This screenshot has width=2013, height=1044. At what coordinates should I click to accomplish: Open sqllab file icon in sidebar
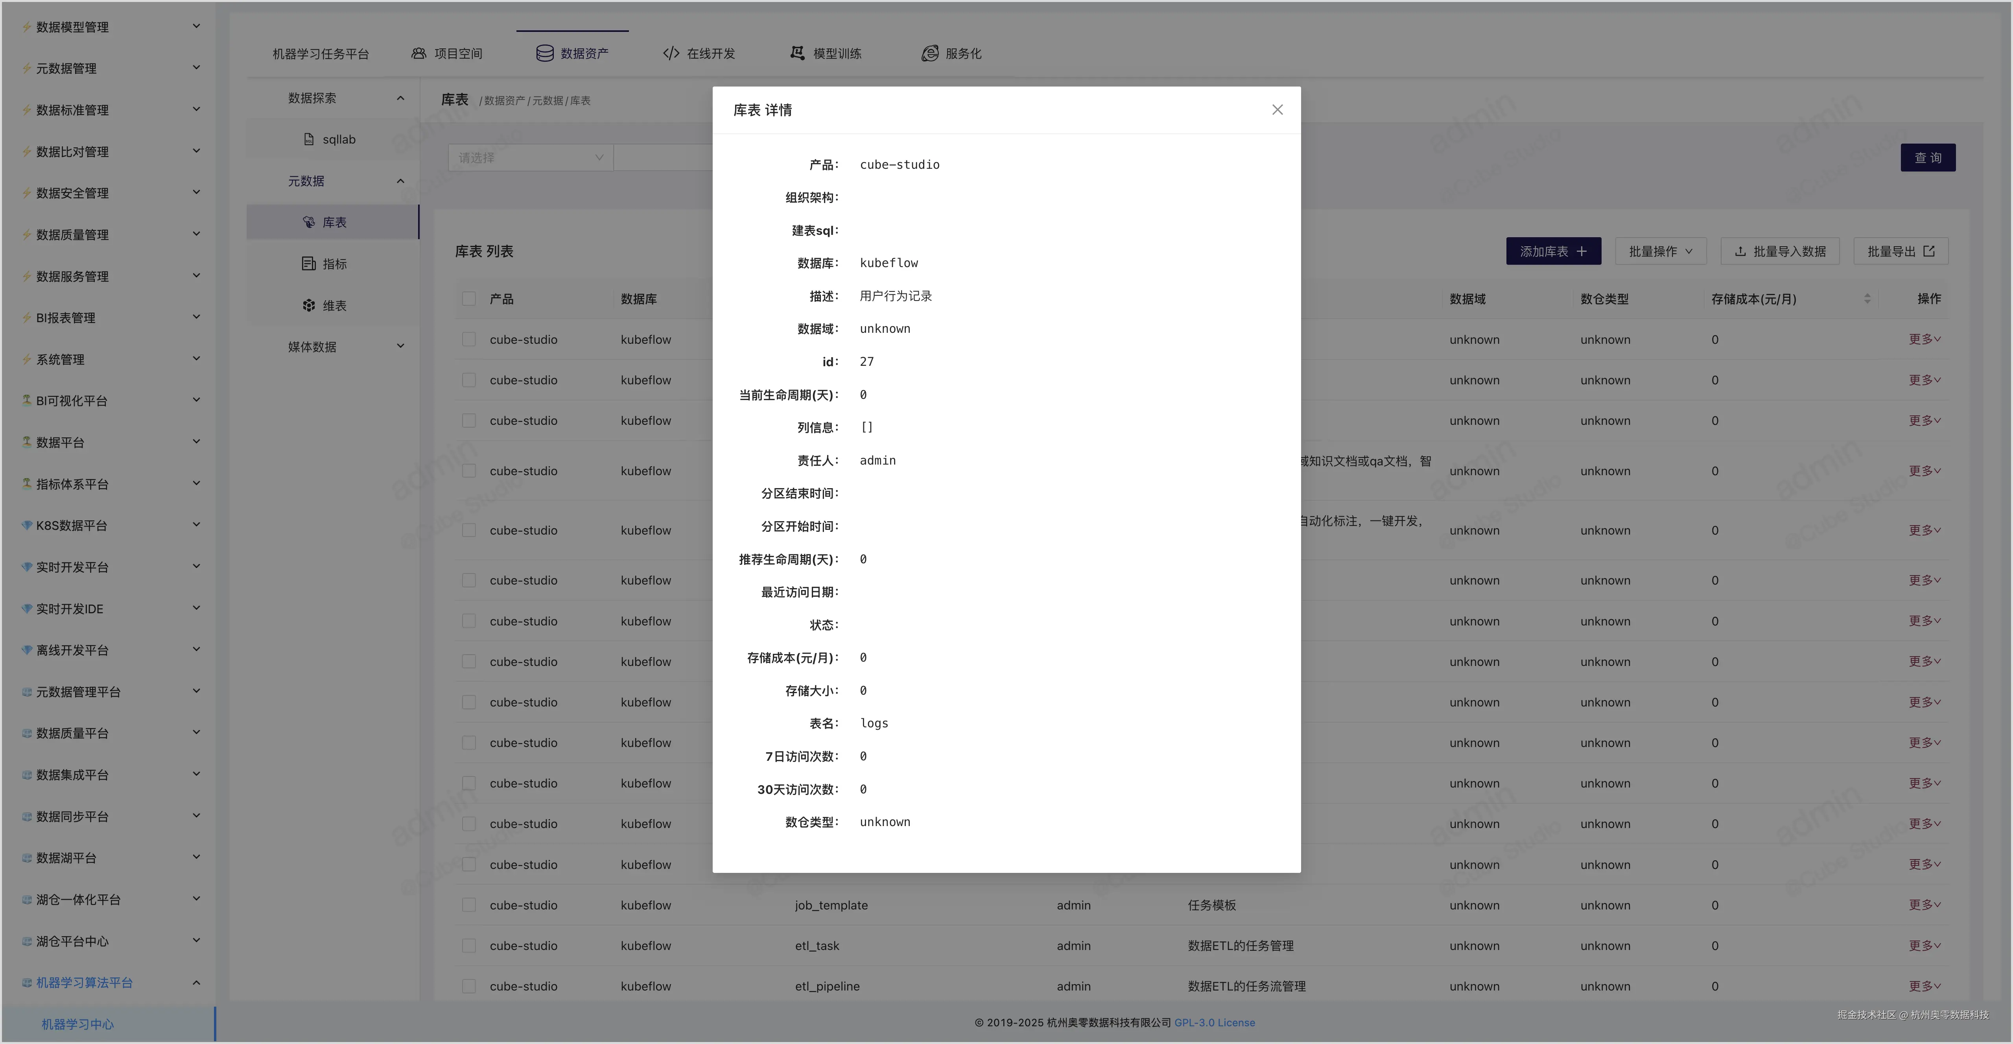[309, 139]
